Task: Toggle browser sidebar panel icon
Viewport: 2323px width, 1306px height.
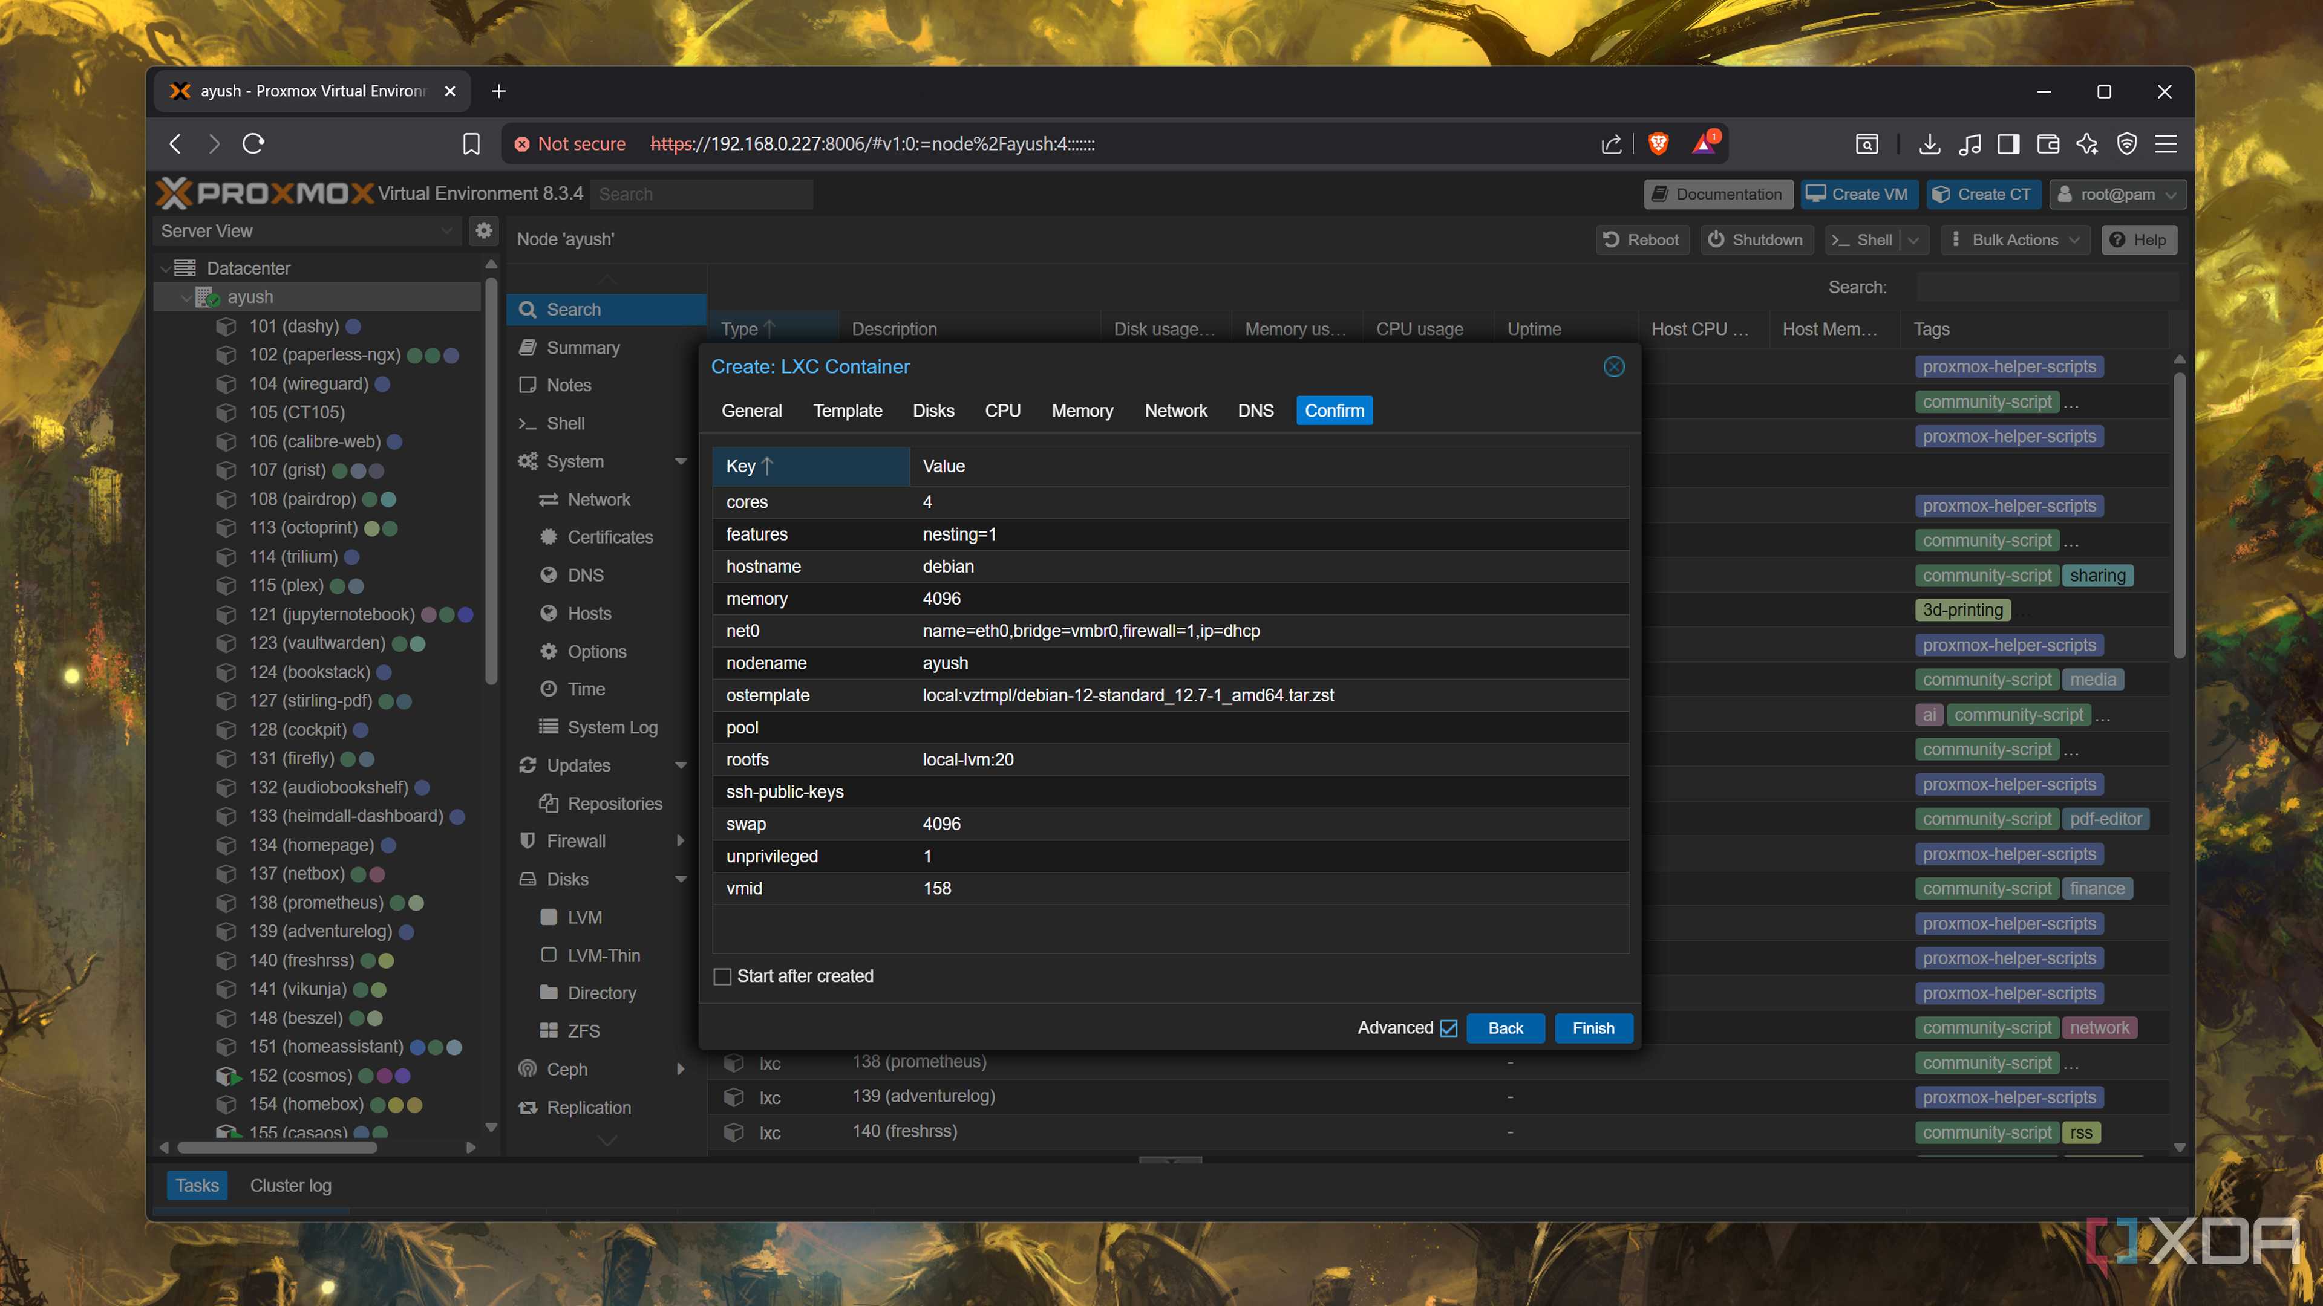Action: pos(2008,145)
